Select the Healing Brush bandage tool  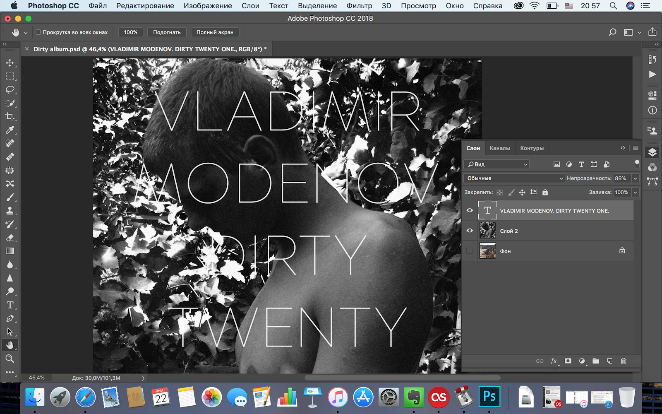[10, 157]
